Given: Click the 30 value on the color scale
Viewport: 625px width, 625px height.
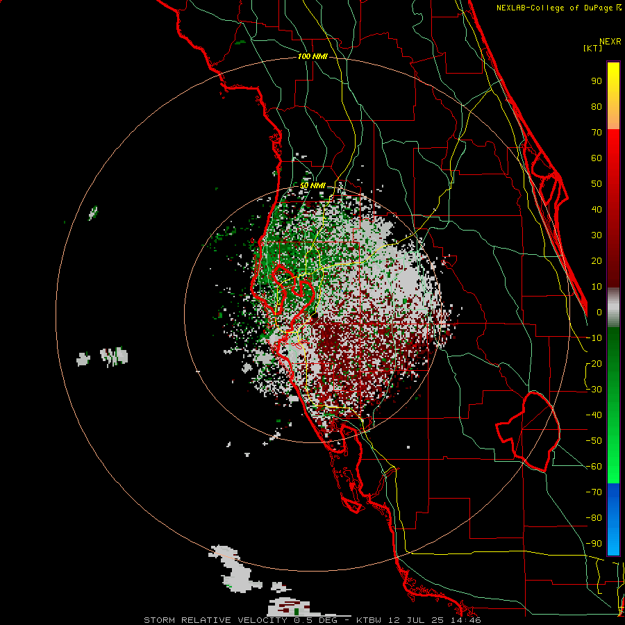Looking at the screenshot, I should pyautogui.click(x=597, y=235).
